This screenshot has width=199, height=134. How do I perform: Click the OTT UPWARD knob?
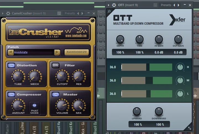(137, 111)
